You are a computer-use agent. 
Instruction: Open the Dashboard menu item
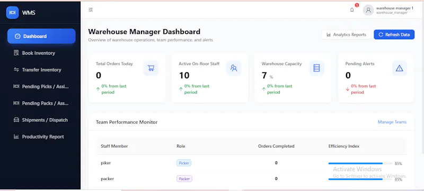pos(41,36)
